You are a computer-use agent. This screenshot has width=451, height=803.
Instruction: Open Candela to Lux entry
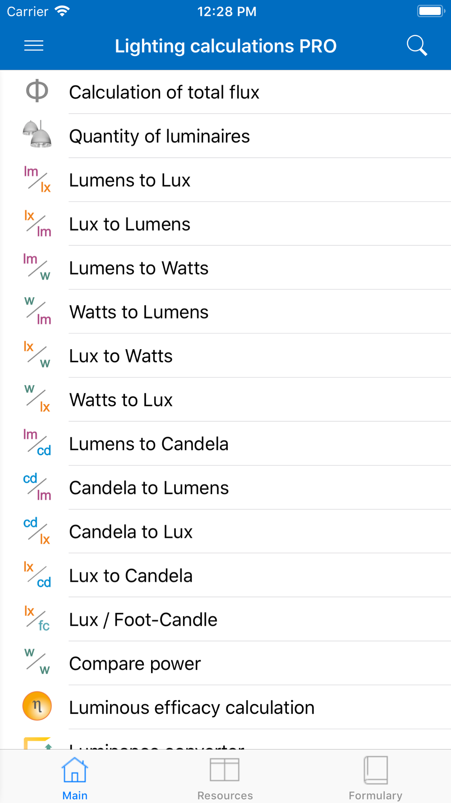click(x=225, y=532)
